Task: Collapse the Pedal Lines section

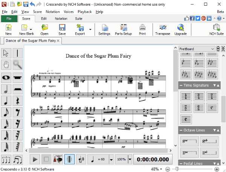Action: tap(181, 163)
